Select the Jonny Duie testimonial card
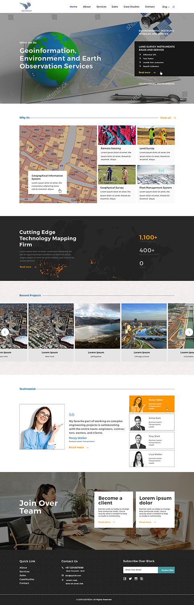 point(152,422)
